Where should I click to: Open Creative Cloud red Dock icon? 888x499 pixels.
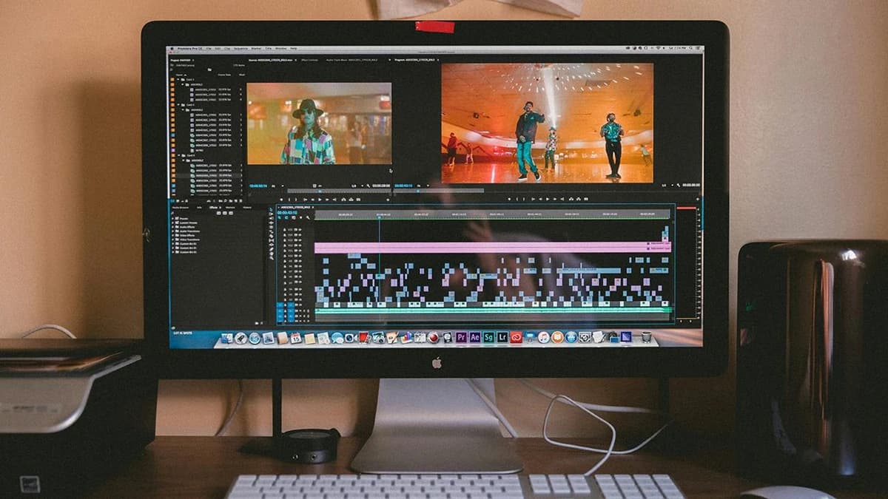516,337
